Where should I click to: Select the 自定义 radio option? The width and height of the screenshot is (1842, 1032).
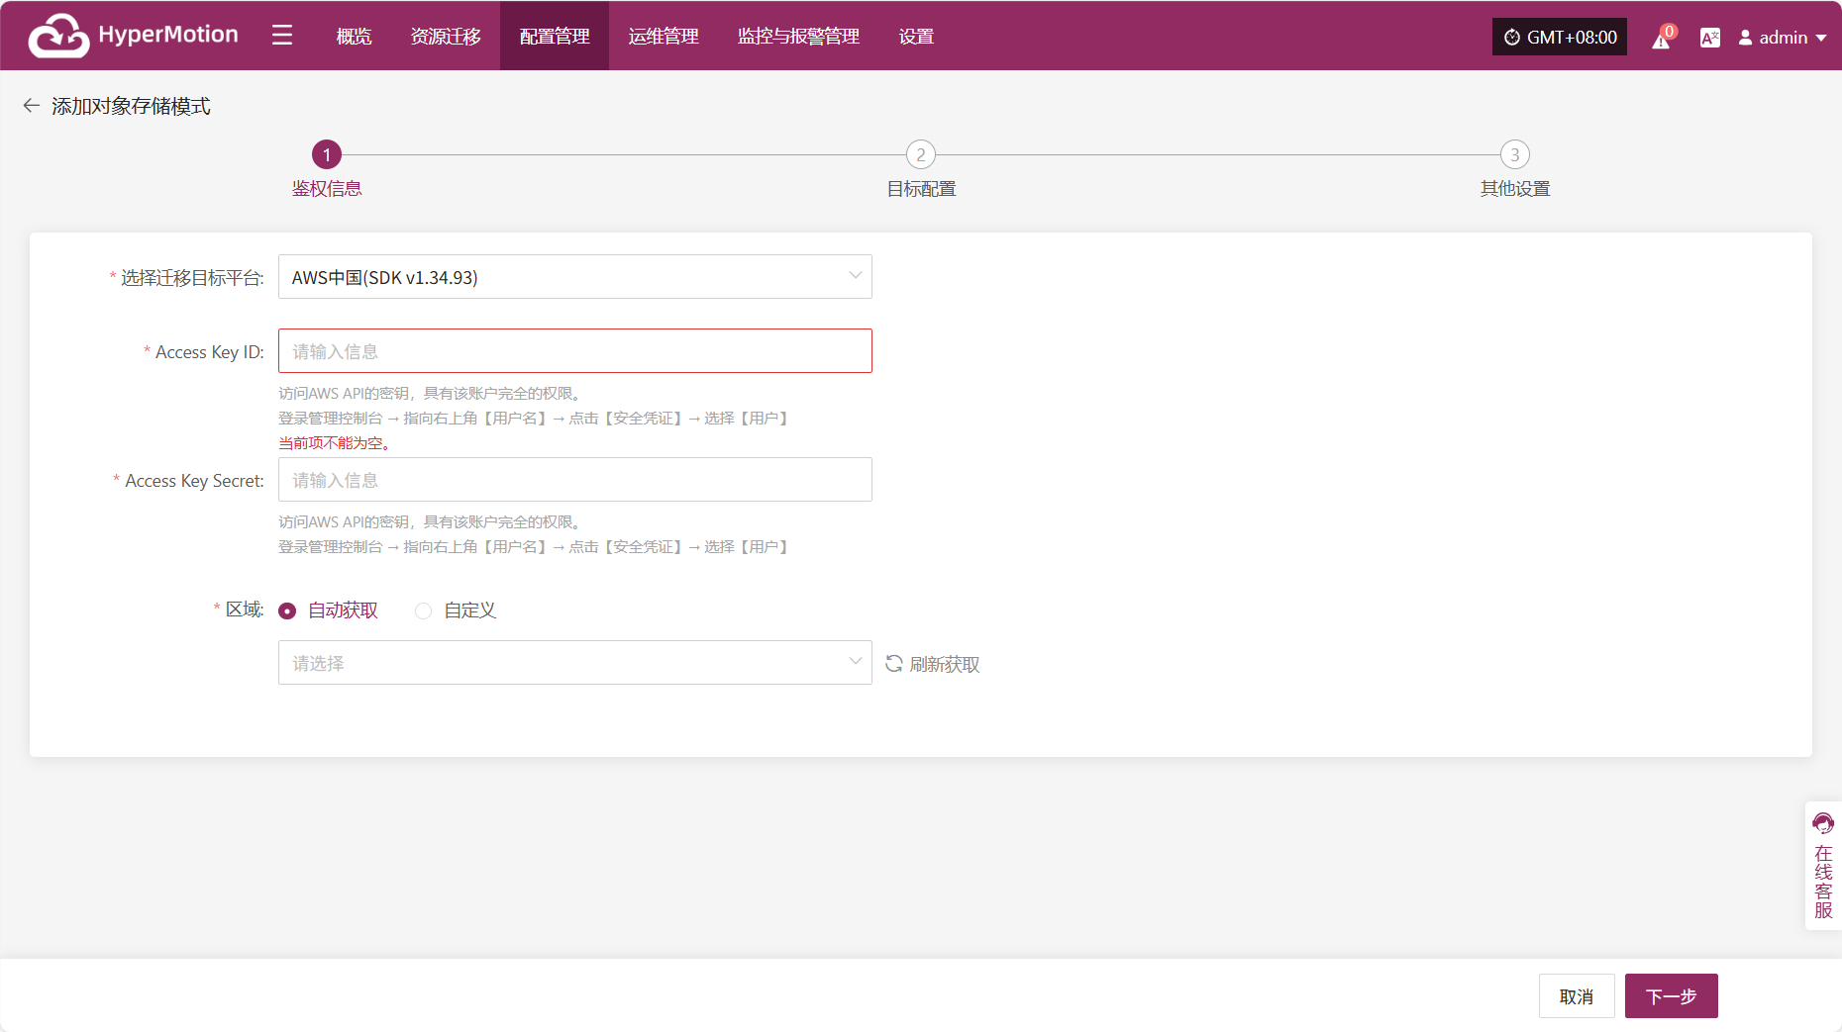[x=423, y=610]
